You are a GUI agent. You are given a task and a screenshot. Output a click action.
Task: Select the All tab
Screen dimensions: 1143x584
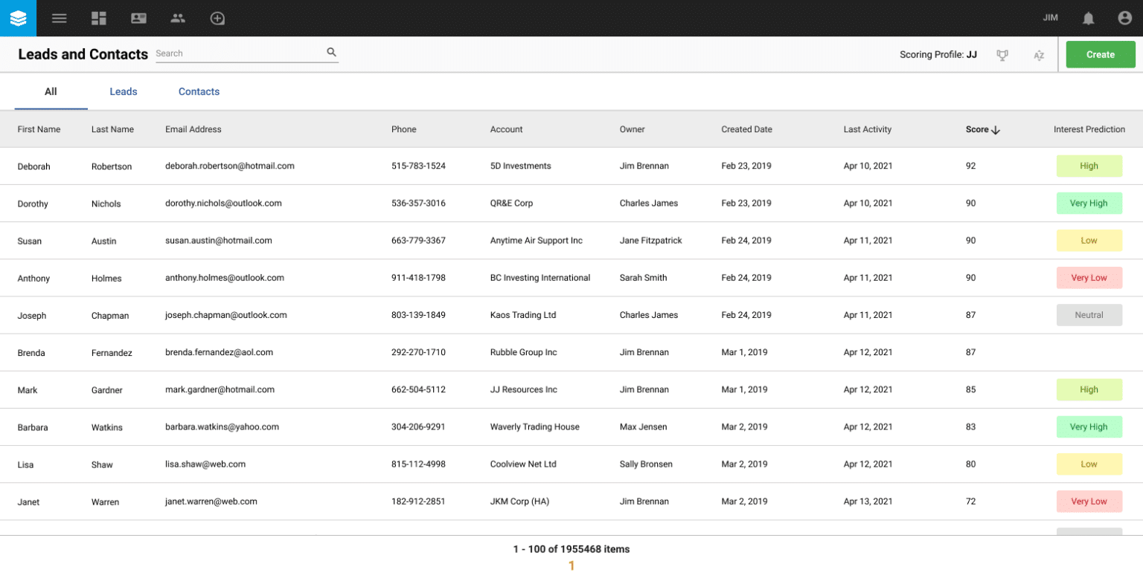[51, 91]
